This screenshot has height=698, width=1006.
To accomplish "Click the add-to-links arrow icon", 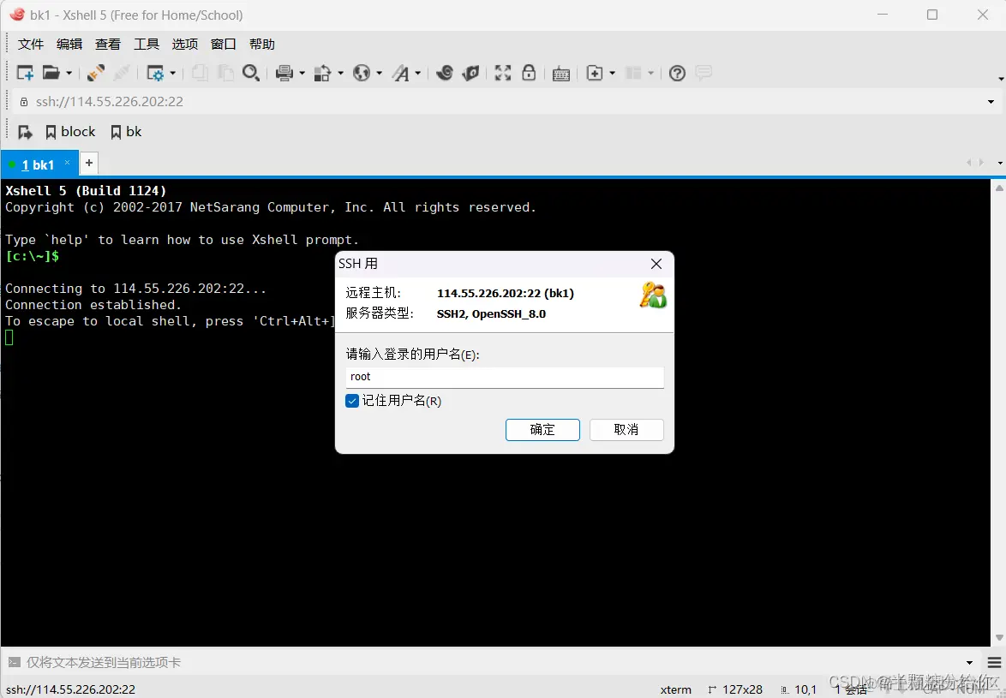I will pos(25,132).
